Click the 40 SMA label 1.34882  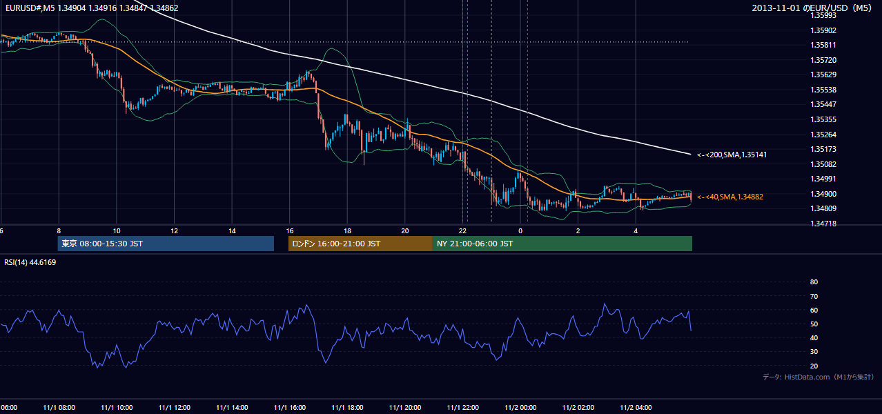[x=730, y=197]
